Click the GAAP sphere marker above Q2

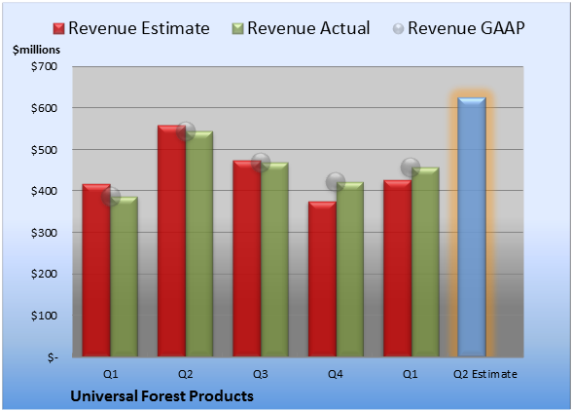[x=185, y=131]
